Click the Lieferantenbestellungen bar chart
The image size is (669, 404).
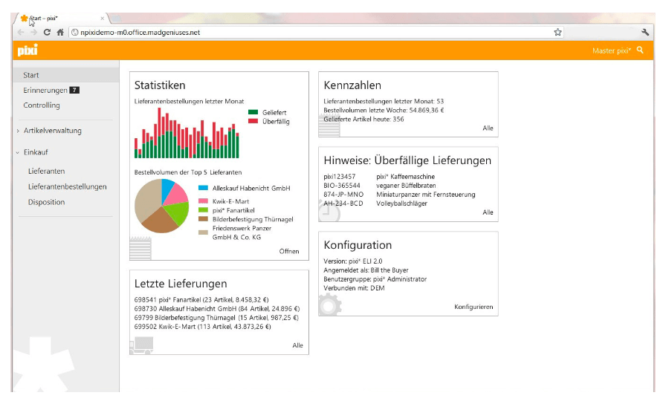187,133
